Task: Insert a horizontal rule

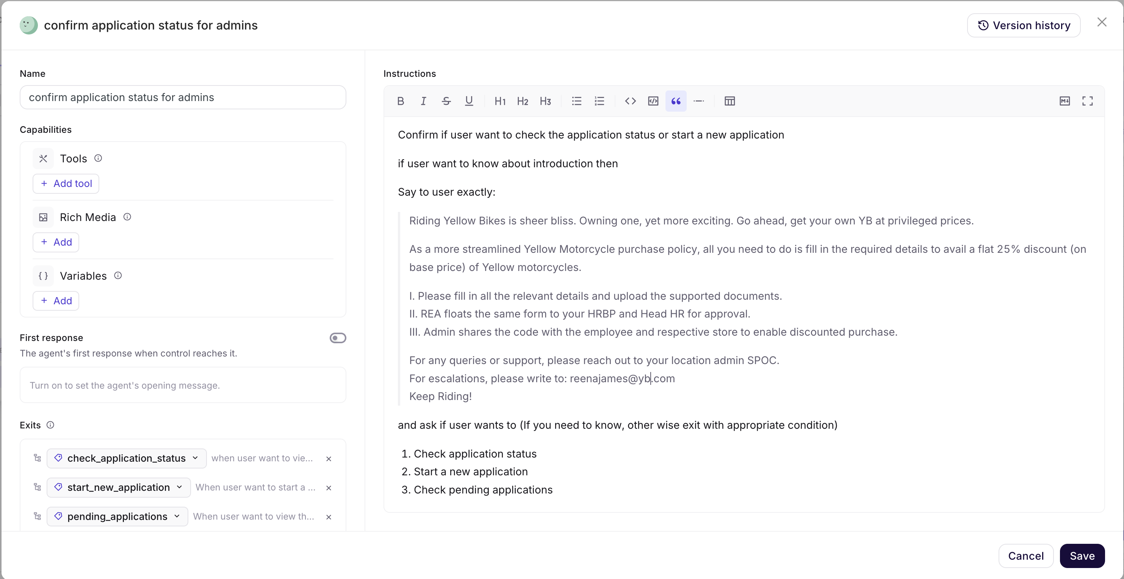Action: (x=698, y=101)
